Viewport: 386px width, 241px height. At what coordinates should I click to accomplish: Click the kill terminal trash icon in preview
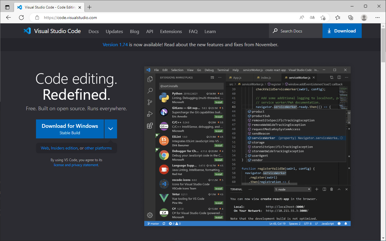tap(332, 189)
